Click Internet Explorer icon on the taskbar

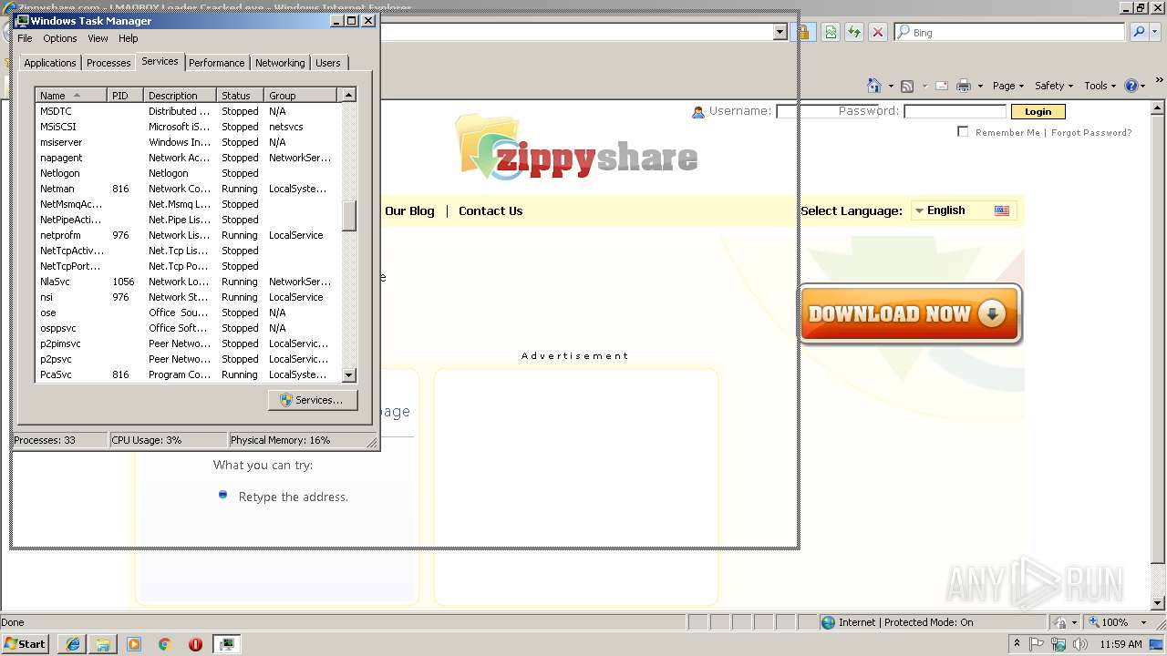(72, 644)
